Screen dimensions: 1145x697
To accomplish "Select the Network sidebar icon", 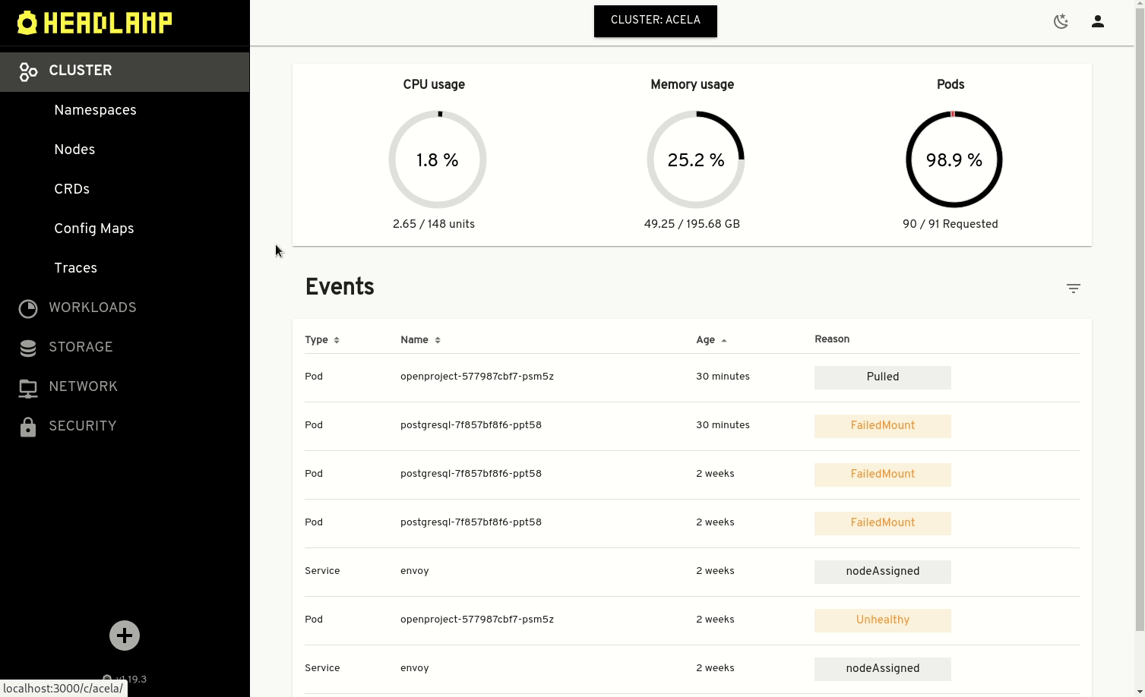I will click(28, 387).
